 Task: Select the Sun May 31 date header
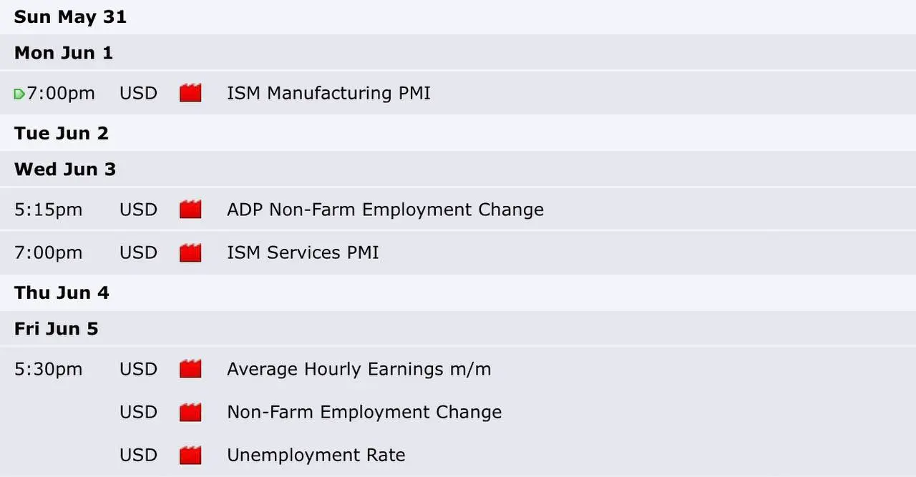70,16
